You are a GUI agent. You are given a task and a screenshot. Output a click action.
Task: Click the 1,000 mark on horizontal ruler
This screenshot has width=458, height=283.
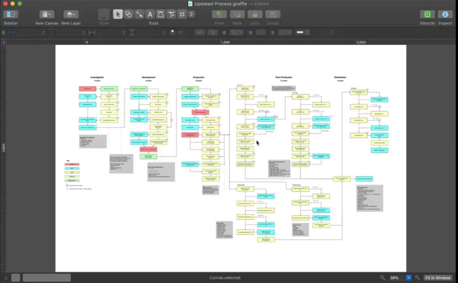tap(225, 42)
